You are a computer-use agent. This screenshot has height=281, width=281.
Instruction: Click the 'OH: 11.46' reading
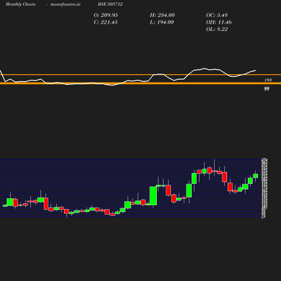(219, 22)
